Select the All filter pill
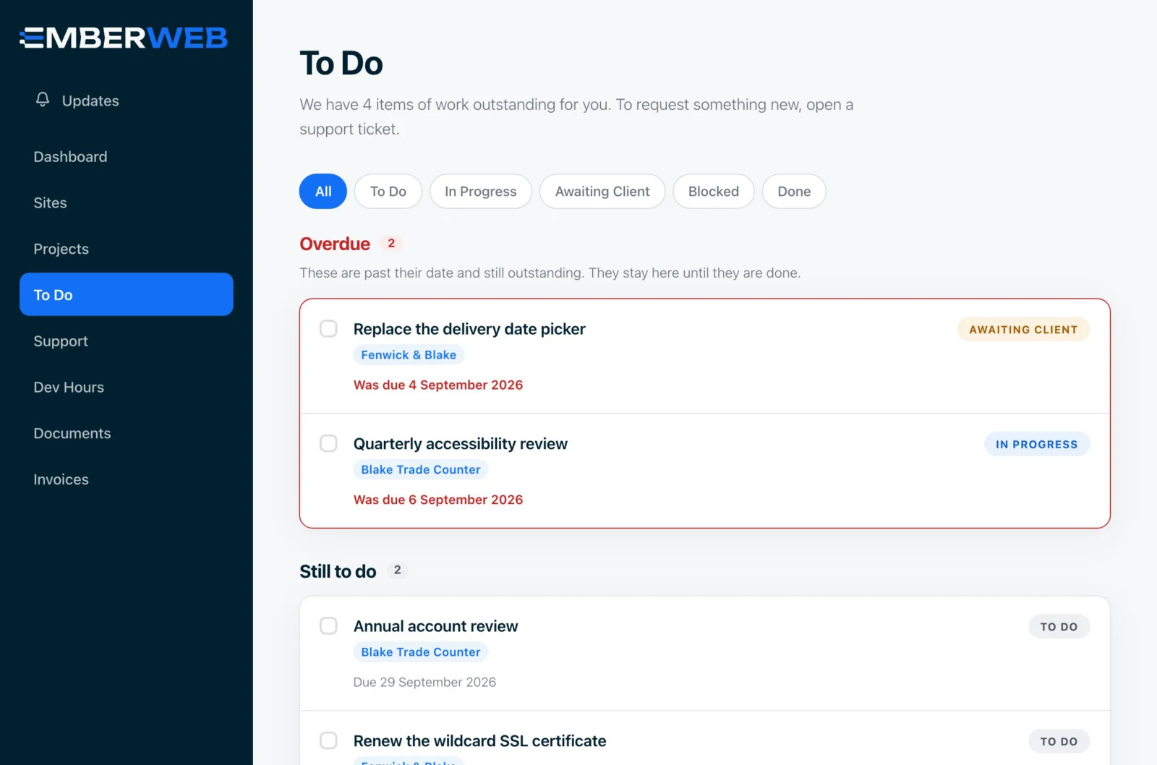1157x765 pixels. click(x=323, y=192)
